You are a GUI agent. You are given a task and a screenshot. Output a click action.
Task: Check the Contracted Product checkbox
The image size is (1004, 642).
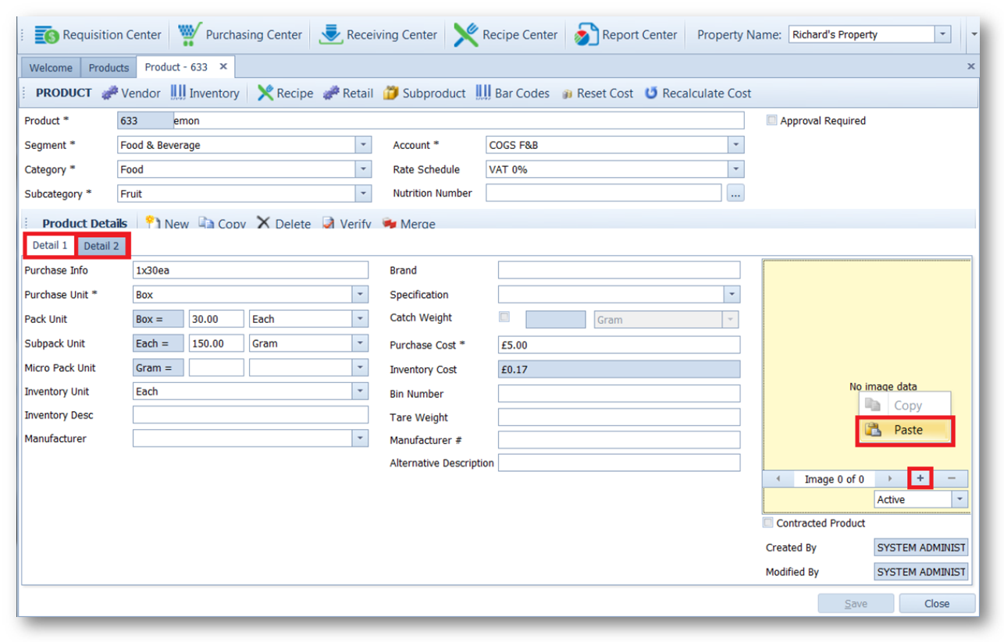[x=768, y=523]
